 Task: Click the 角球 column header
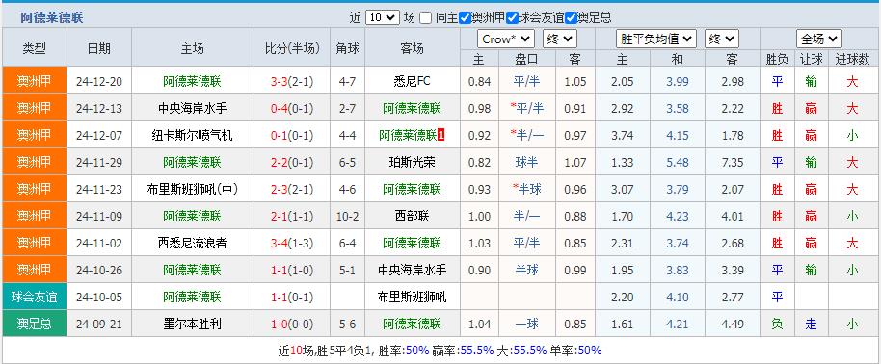coord(347,48)
